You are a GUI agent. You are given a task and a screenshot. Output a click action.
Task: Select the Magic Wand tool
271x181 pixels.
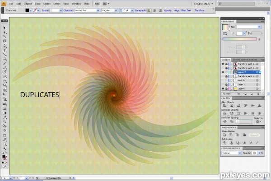coord(5,36)
